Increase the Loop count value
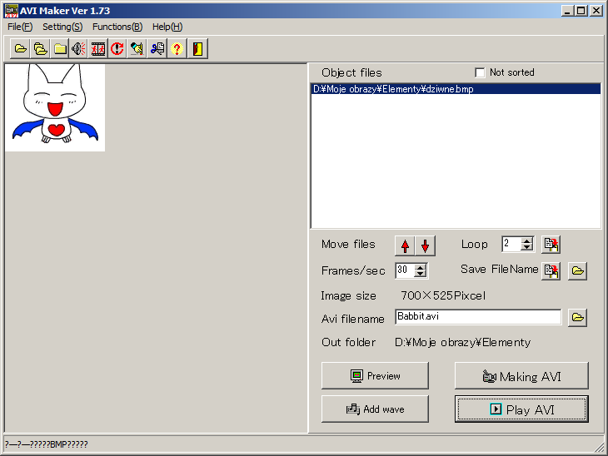 pyautogui.click(x=526, y=241)
